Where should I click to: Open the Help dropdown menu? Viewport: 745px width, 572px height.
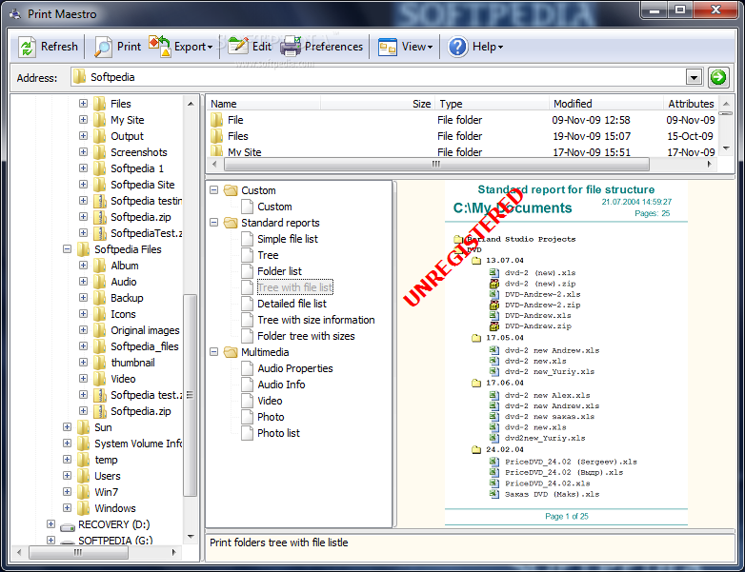(x=475, y=47)
